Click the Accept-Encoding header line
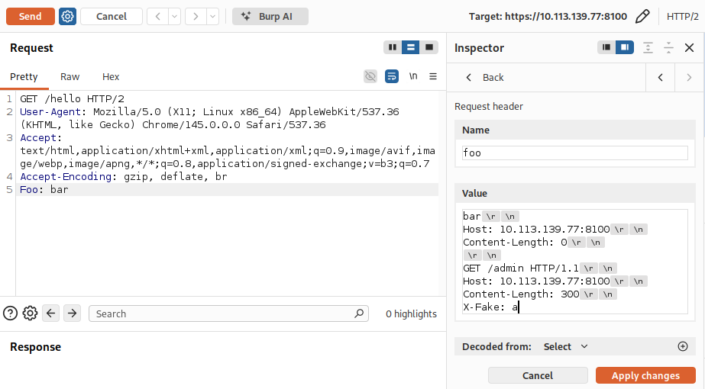 click(x=124, y=176)
